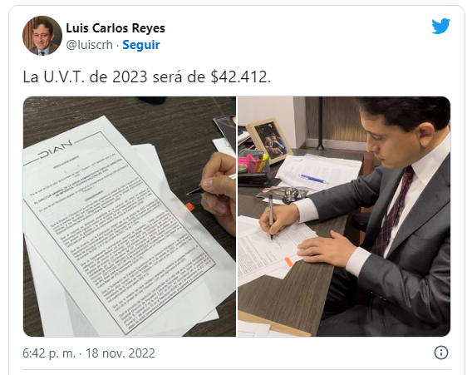Click the tweet timestamp 6:42 p. m.
The image size is (472, 375).
point(49,353)
